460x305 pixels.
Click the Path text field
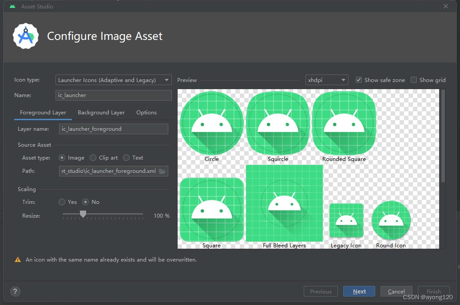[x=114, y=171]
